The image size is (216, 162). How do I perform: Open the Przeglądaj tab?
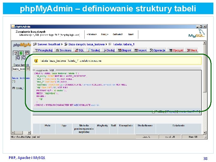[44, 50]
